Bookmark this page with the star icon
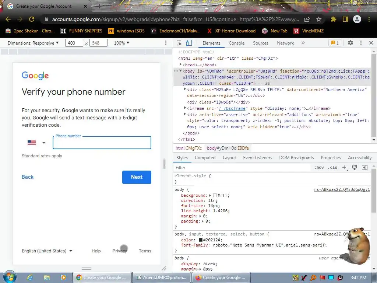377x283 pixels. (x=319, y=19)
